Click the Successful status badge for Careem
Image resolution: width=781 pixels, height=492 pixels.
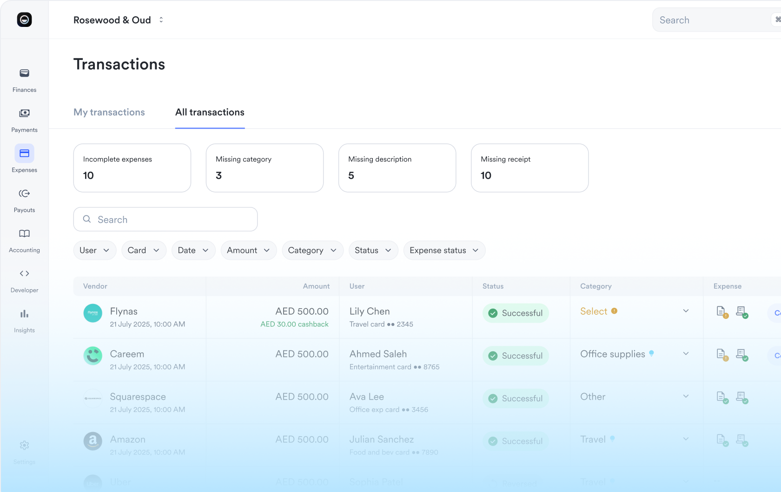pyautogui.click(x=516, y=356)
